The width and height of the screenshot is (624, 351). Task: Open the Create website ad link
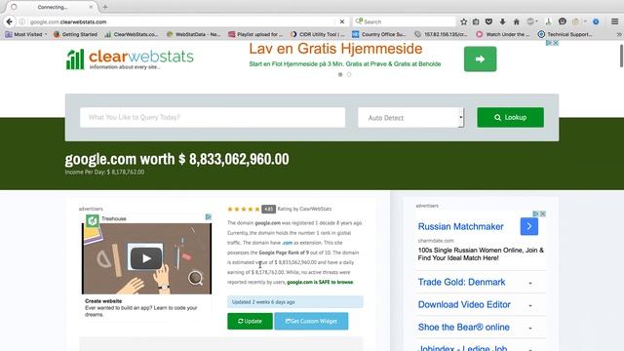[x=103, y=301]
